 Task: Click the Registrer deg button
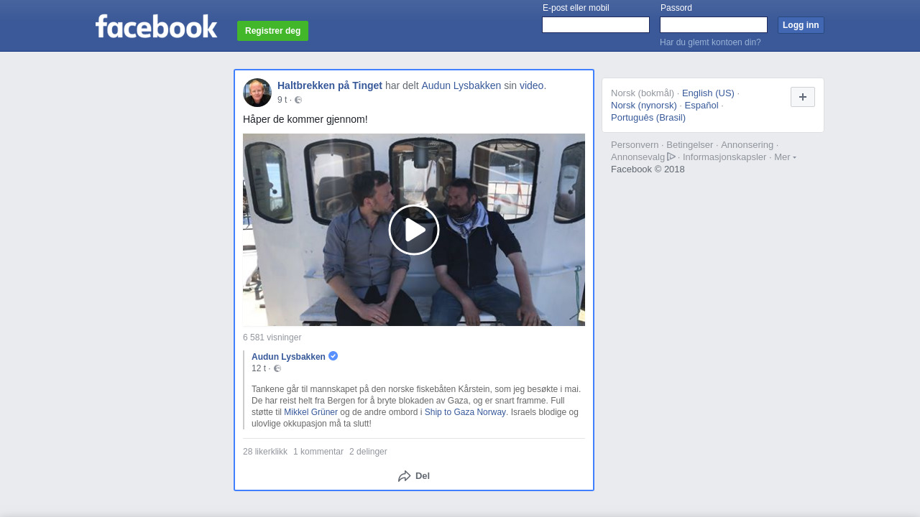pyautogui.click(x=273, y=31)
